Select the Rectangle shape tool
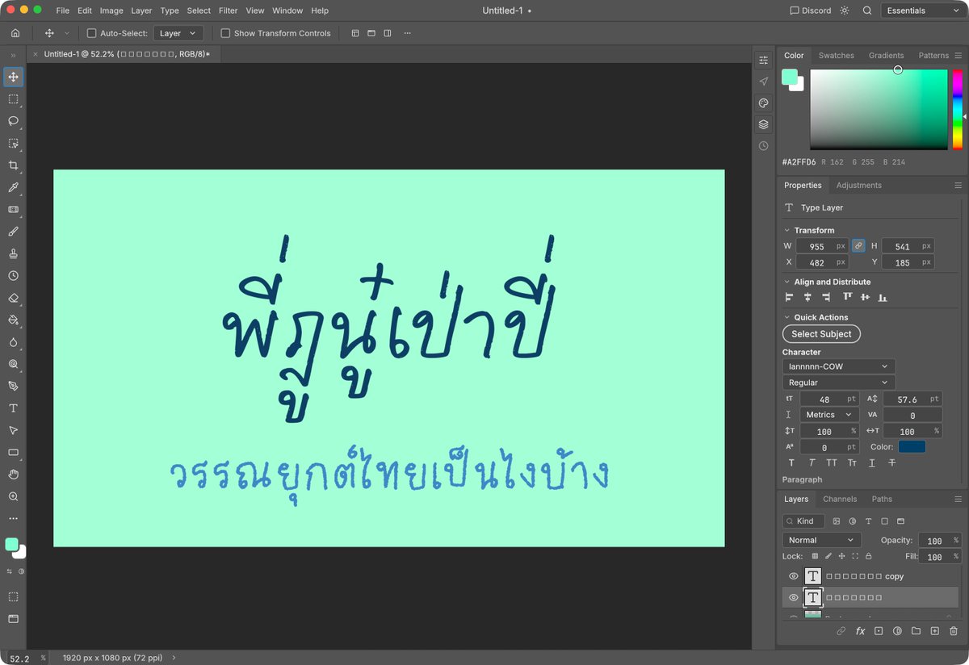This screenshot has height=665, width=969. pyautogui.click(x=13, y=452)
